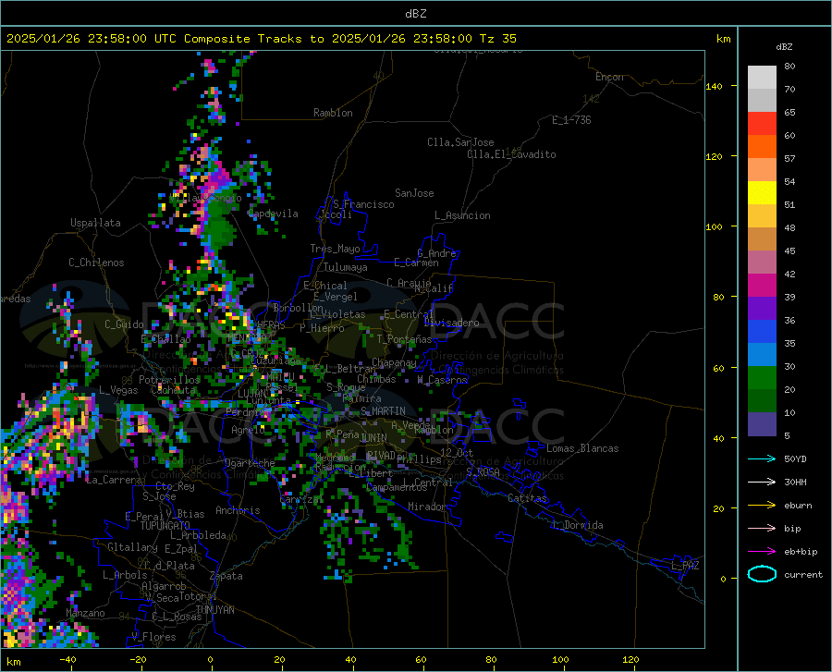Click the Divisadero map label

451,323
